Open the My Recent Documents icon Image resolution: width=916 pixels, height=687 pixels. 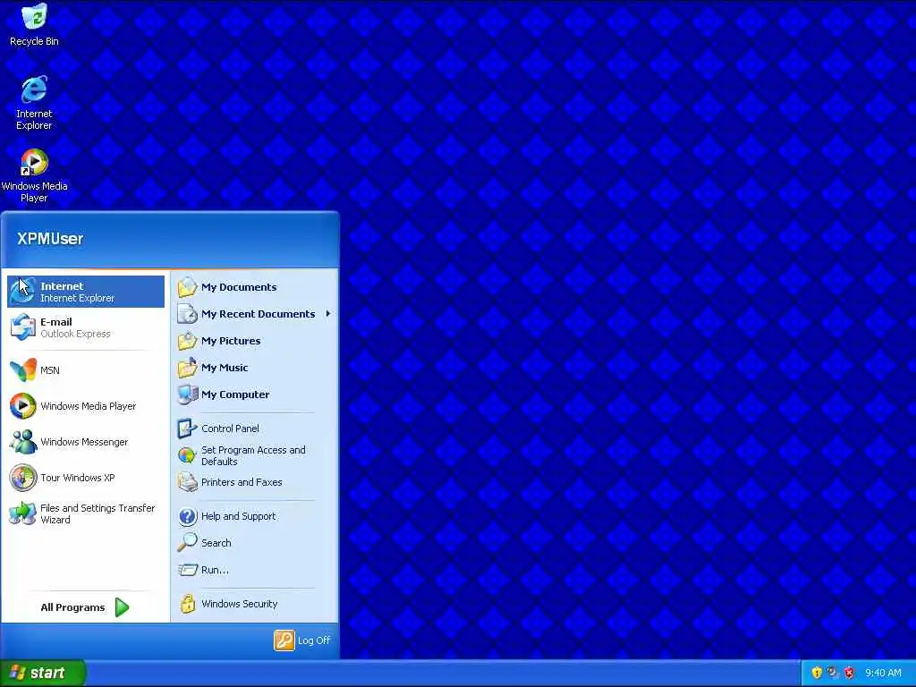pos(187,314)
